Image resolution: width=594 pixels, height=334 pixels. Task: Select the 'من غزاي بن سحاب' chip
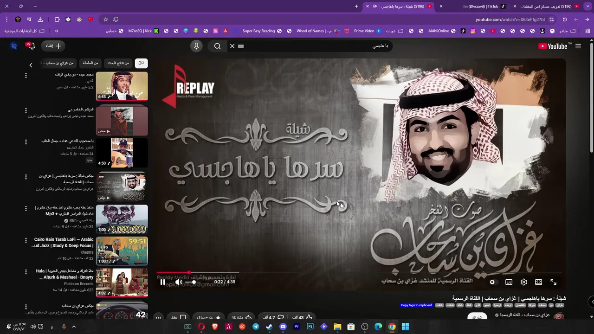pos(58,63)
